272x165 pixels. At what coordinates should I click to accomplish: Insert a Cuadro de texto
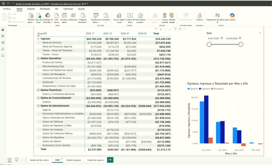point(130,16)
